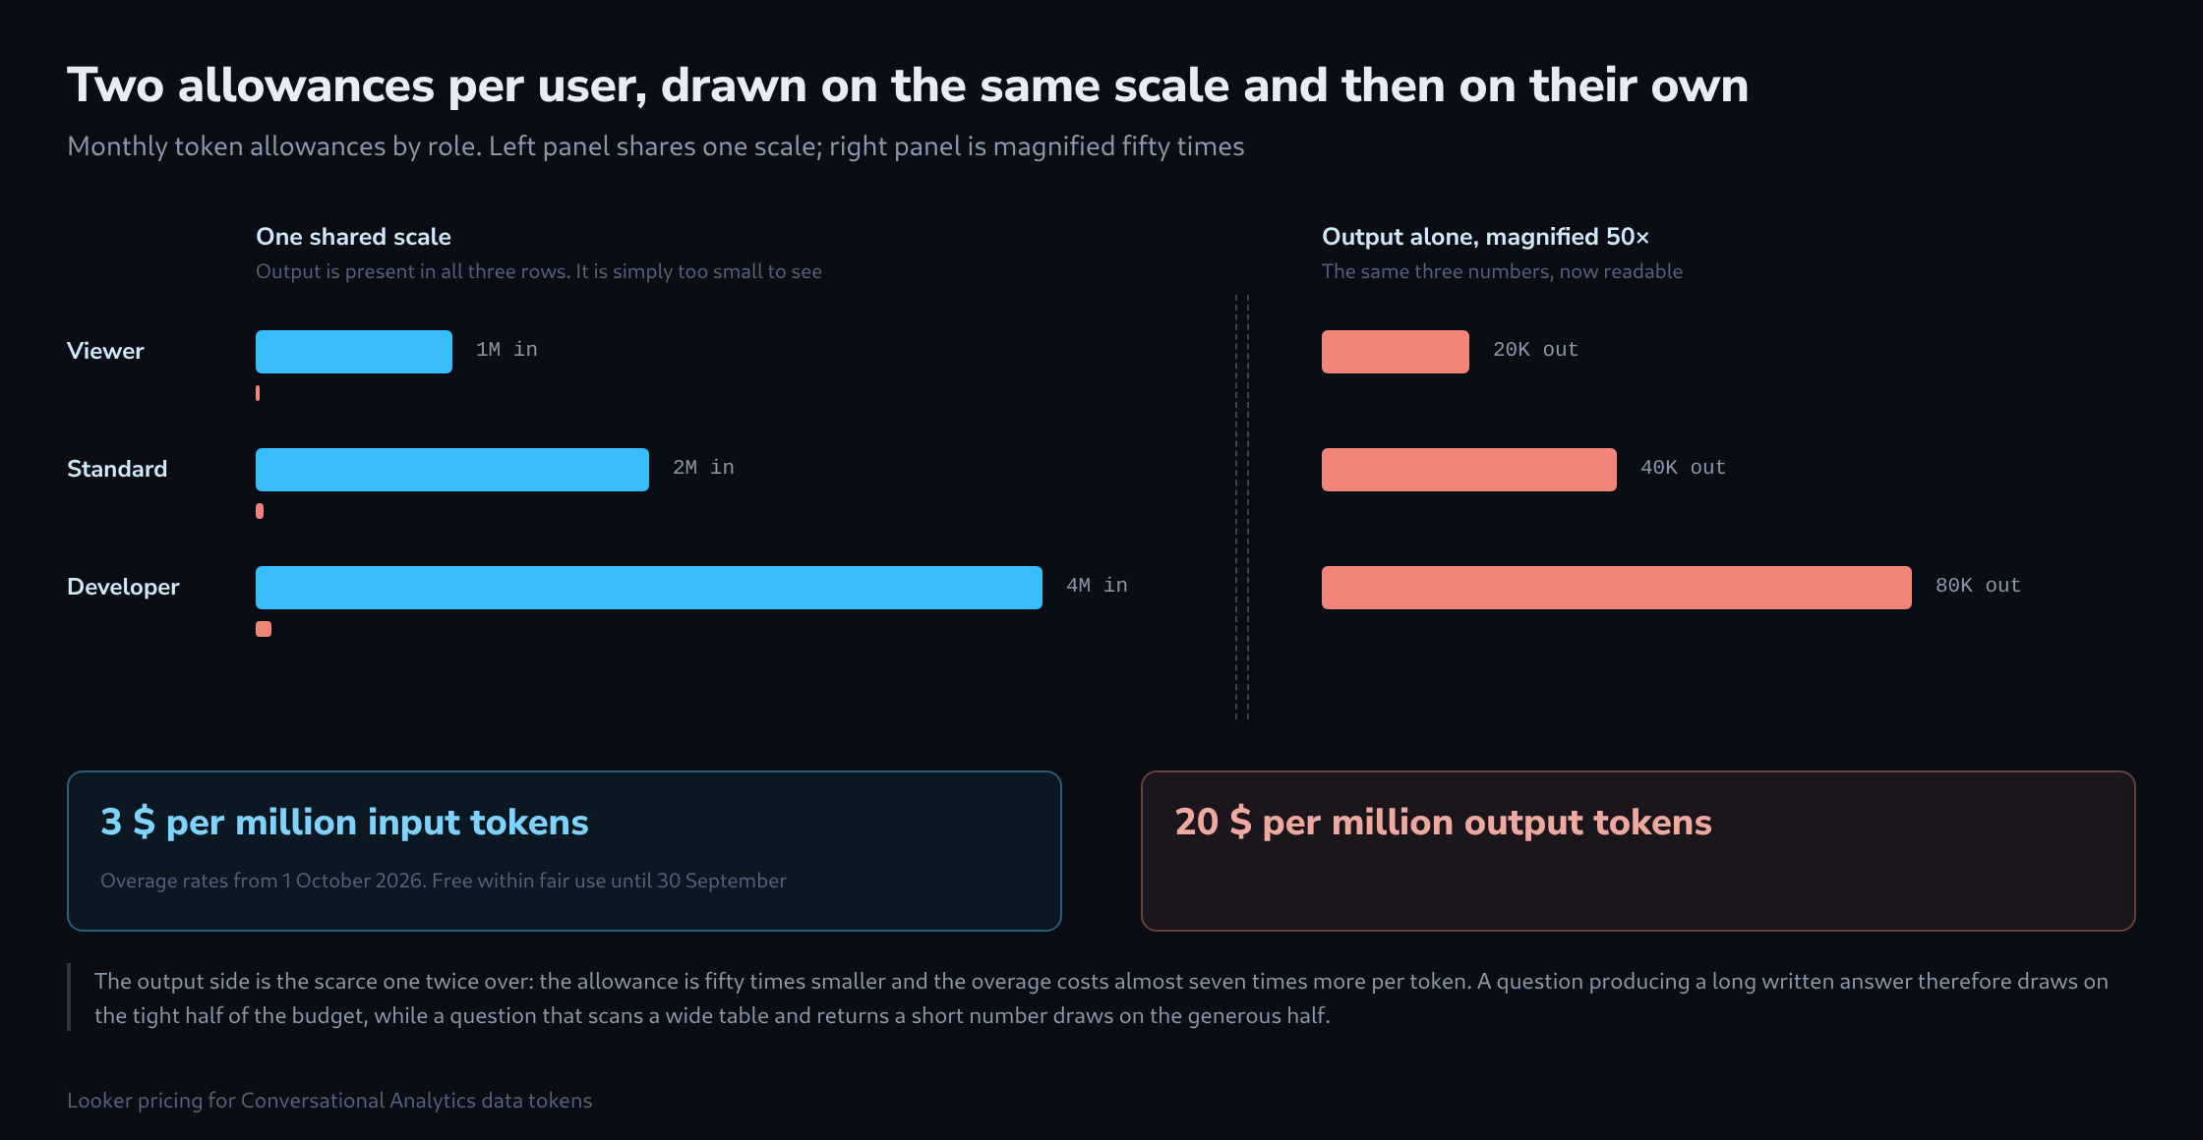This screenshot has width=2203, height=1140.
Task: Click the blue Standard 2M input bar
Action: pyautogui.click(x=452, y=470)
